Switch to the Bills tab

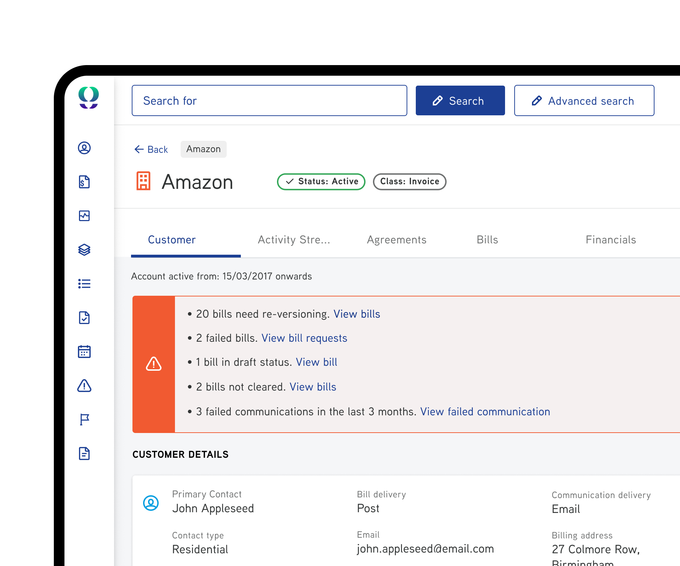(x=487, y=240)
